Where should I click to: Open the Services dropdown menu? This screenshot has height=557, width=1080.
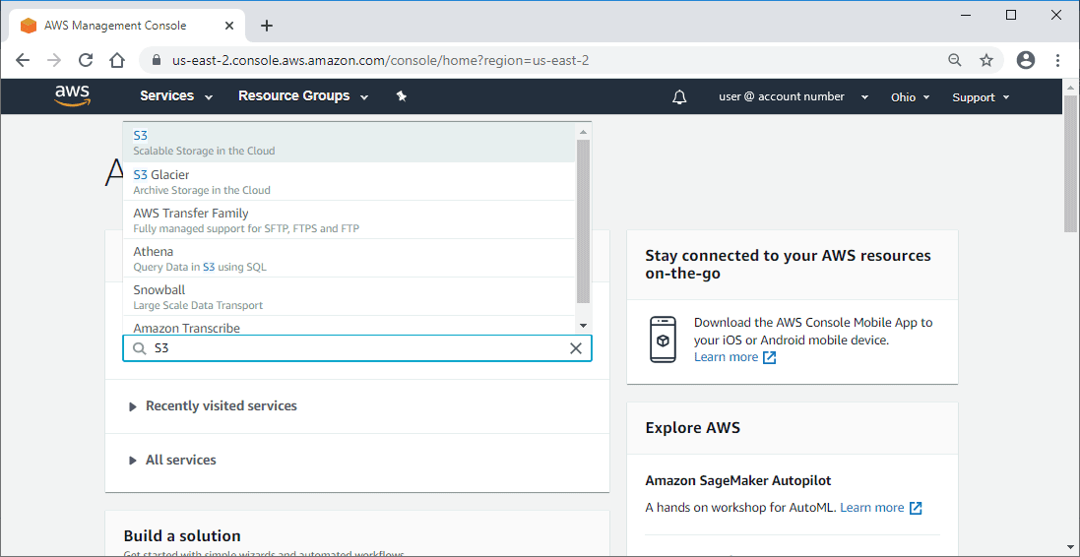click(176, 96)
